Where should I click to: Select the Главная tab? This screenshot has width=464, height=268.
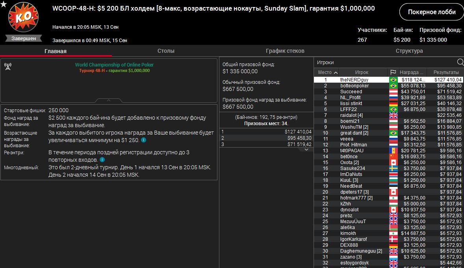[56, 51]
